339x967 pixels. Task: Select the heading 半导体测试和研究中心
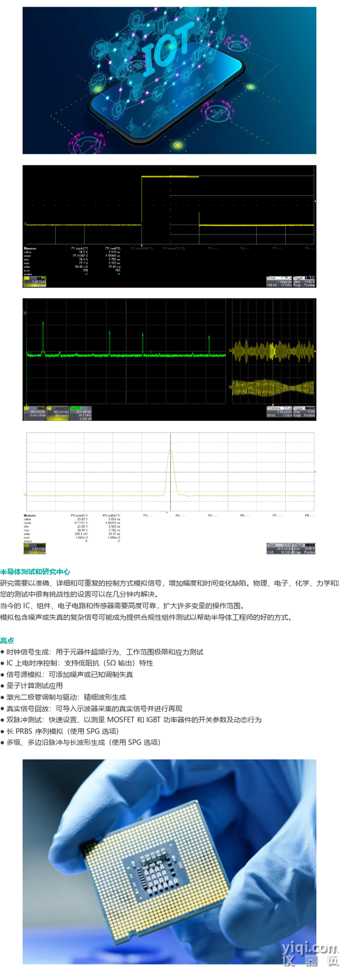click(35, 572)
